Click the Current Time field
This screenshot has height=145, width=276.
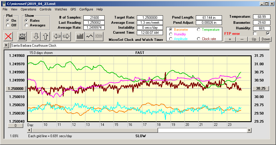150,32
